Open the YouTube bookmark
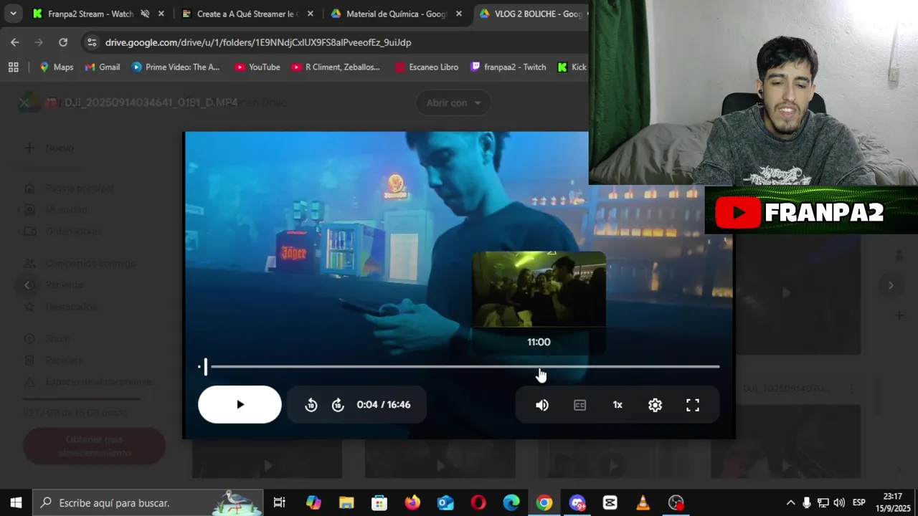 coord(257,67)
